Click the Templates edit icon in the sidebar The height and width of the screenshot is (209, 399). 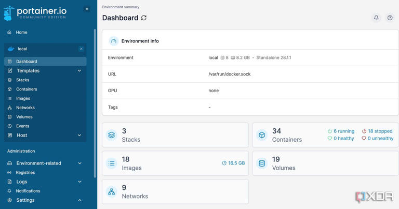[x=10, y=71]
